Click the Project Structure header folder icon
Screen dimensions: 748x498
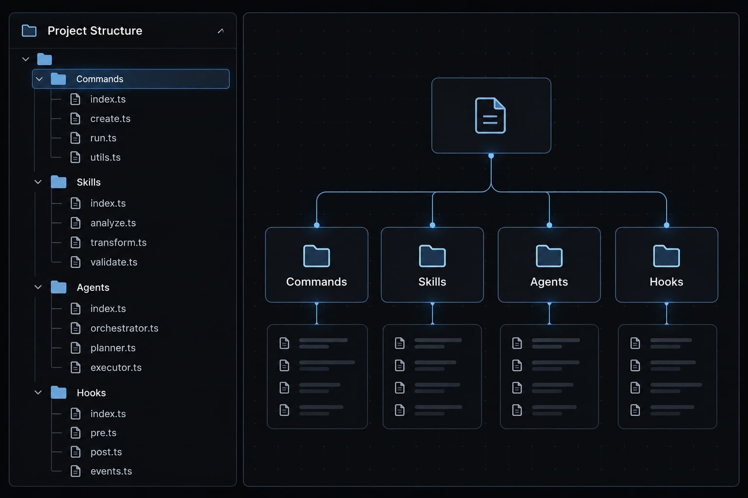click(x=29, y=31)
